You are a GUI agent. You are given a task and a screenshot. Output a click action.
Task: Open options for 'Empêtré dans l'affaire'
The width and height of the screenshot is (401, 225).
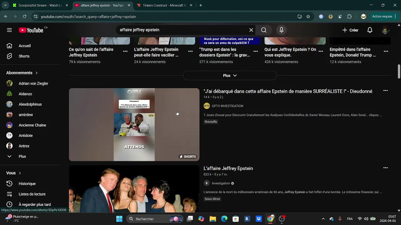tap(386, 51)
